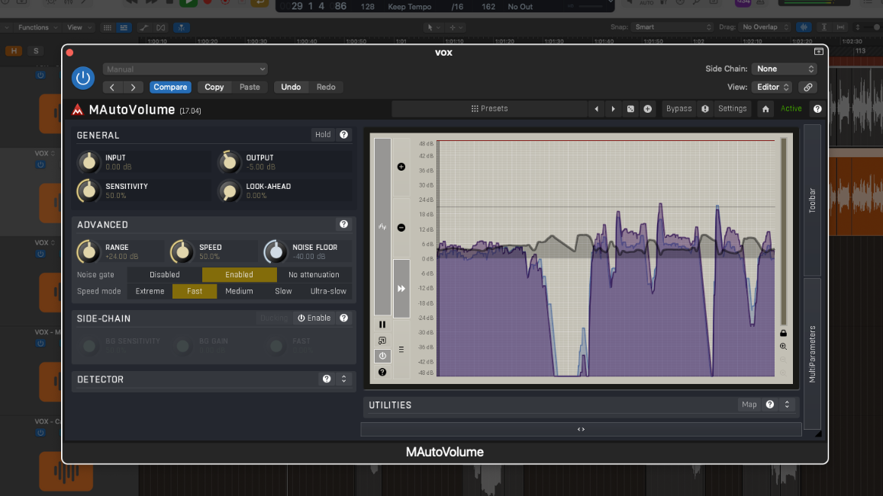Click the Compare button

pyautogui.click(x=170, y=87)
